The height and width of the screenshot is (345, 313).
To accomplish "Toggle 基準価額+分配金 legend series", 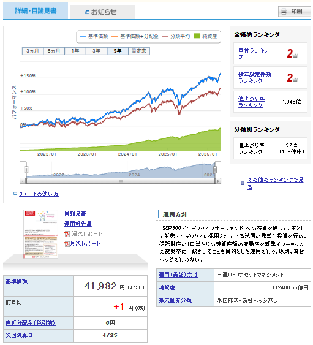I will [x=135, y=36].
